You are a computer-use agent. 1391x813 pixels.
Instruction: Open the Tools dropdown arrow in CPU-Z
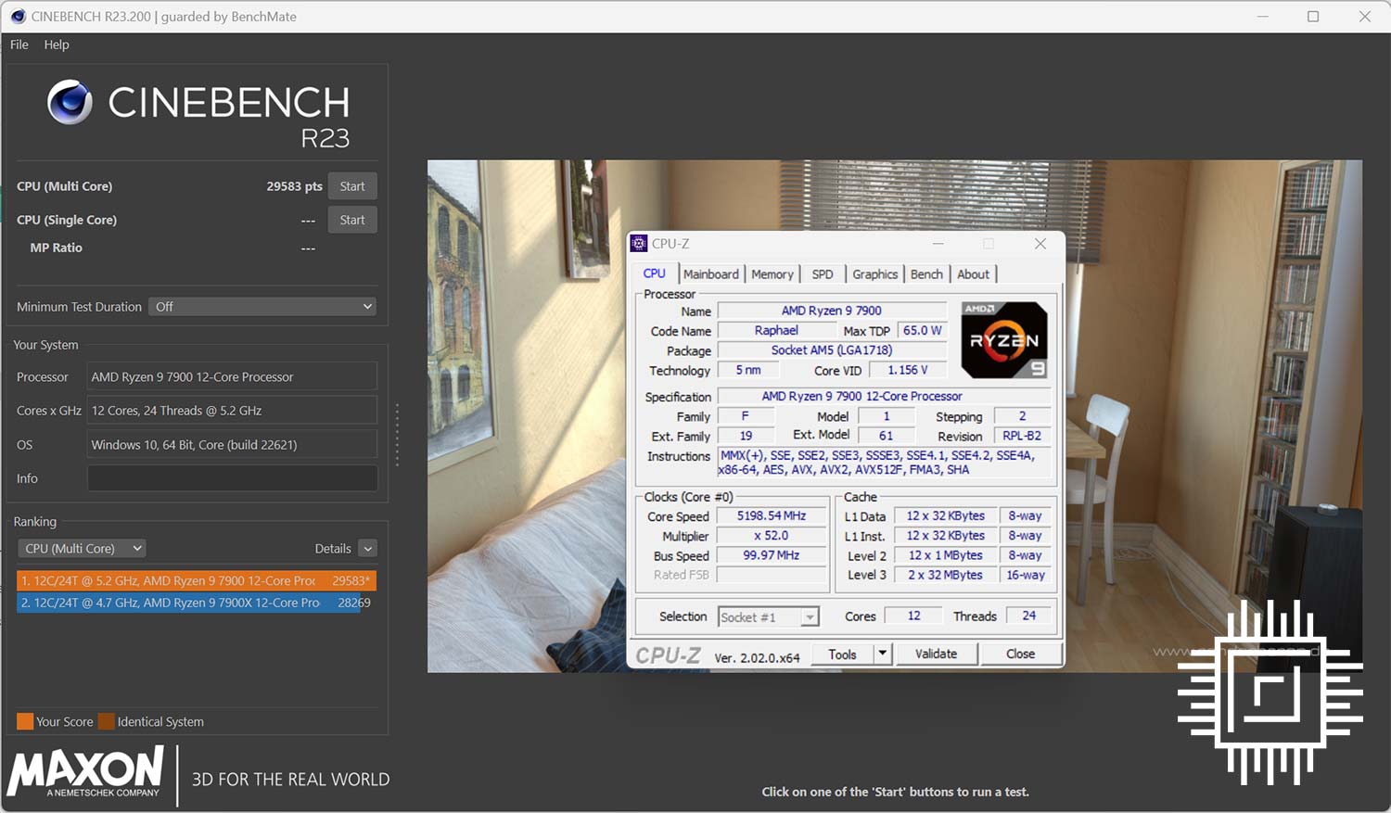(x=883, y=654)
